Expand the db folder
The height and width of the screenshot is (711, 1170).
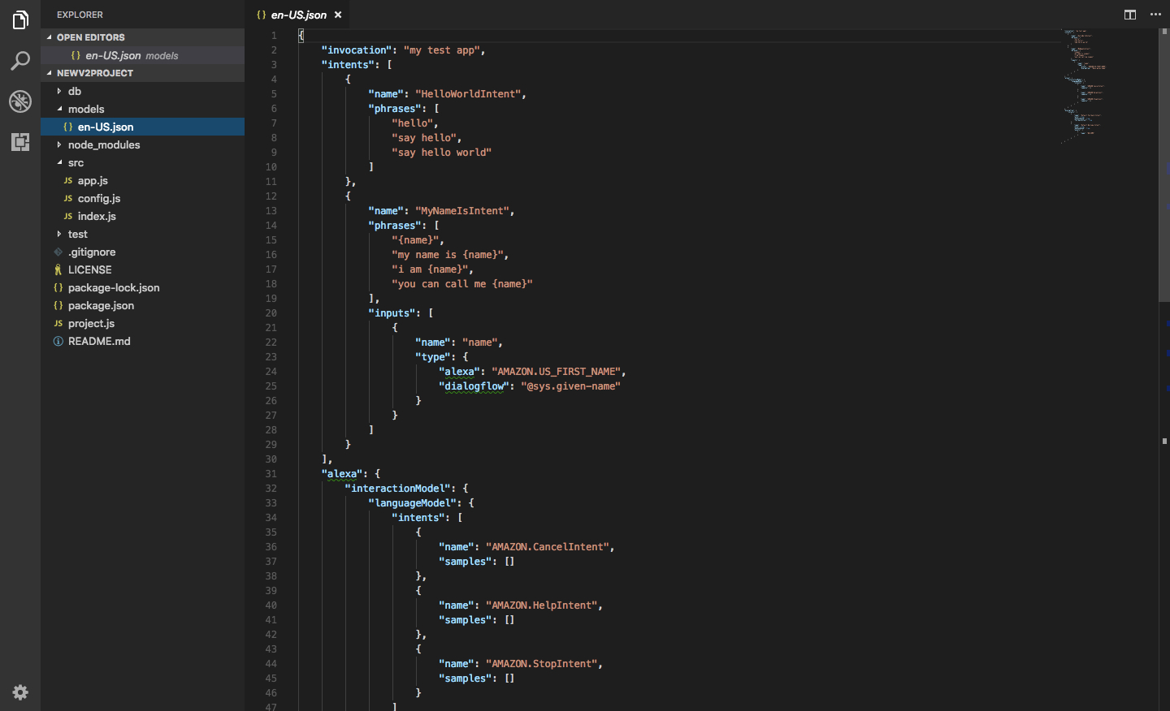(x=74, y=91)
